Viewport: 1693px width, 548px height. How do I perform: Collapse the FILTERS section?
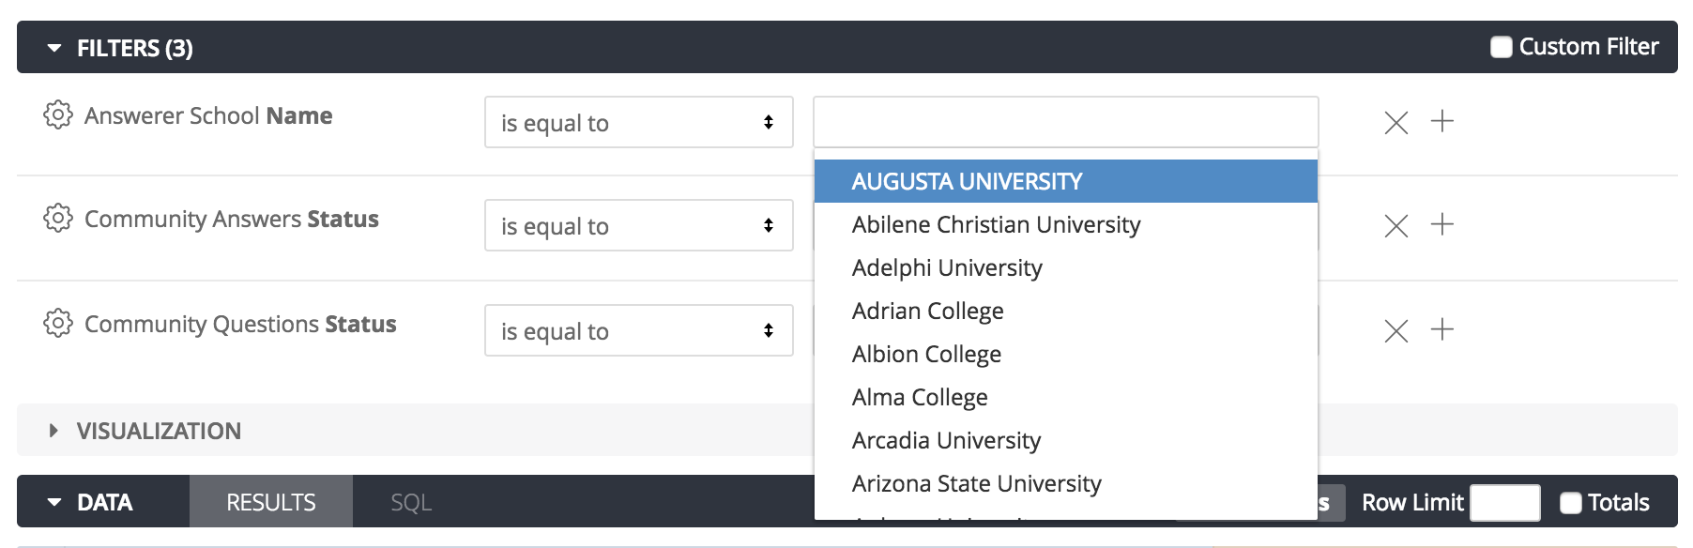click(x=54, y=48)
